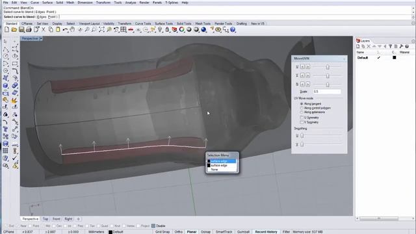Toggle Ortho in the status bar
The image size is (416, 234).
coord(178,231)
